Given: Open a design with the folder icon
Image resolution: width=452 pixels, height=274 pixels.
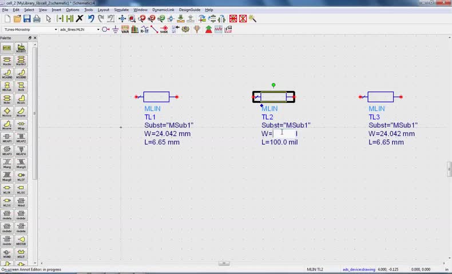Looking at the screenshot, I should tap(17, 19).
